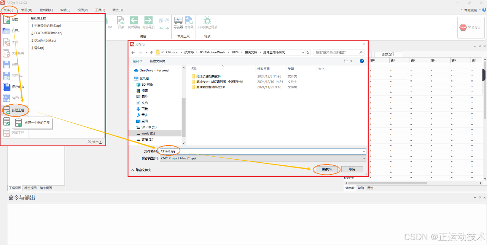Open the 常用(O) ribbon tab
This screenshot has height=245, width=487.
click(27, 10)
